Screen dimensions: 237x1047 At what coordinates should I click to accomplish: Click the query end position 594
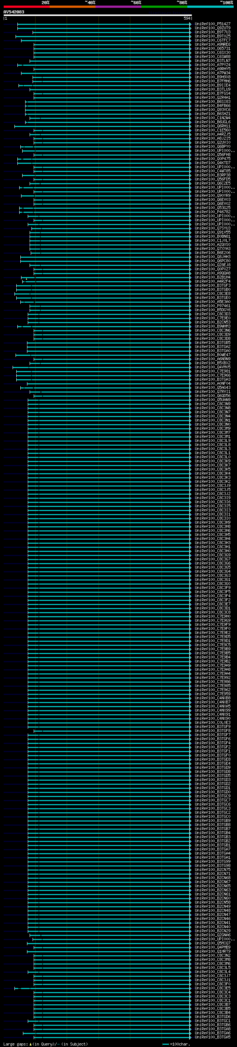(187, 18)
